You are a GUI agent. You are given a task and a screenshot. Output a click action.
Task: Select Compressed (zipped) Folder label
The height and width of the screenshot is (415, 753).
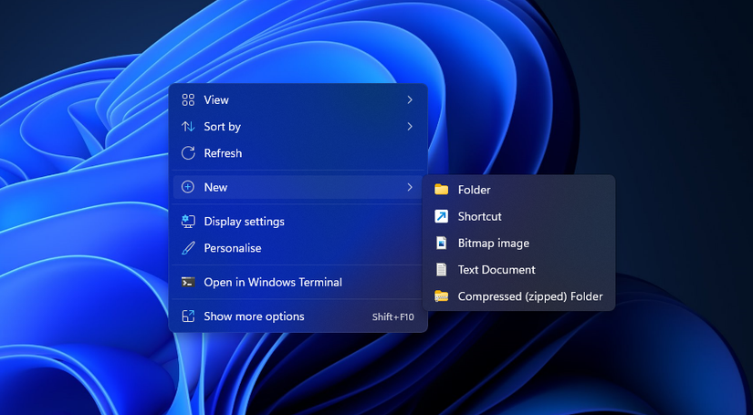pos(530,296)
